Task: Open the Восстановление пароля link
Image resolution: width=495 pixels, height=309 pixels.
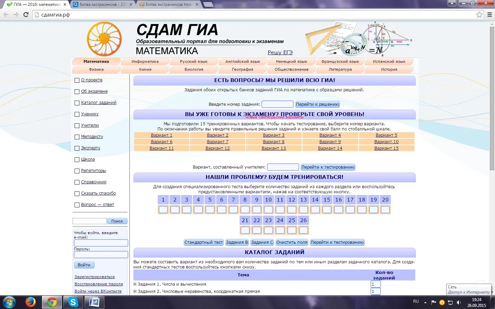Action: pyautogui.click(x=99, y=284)
